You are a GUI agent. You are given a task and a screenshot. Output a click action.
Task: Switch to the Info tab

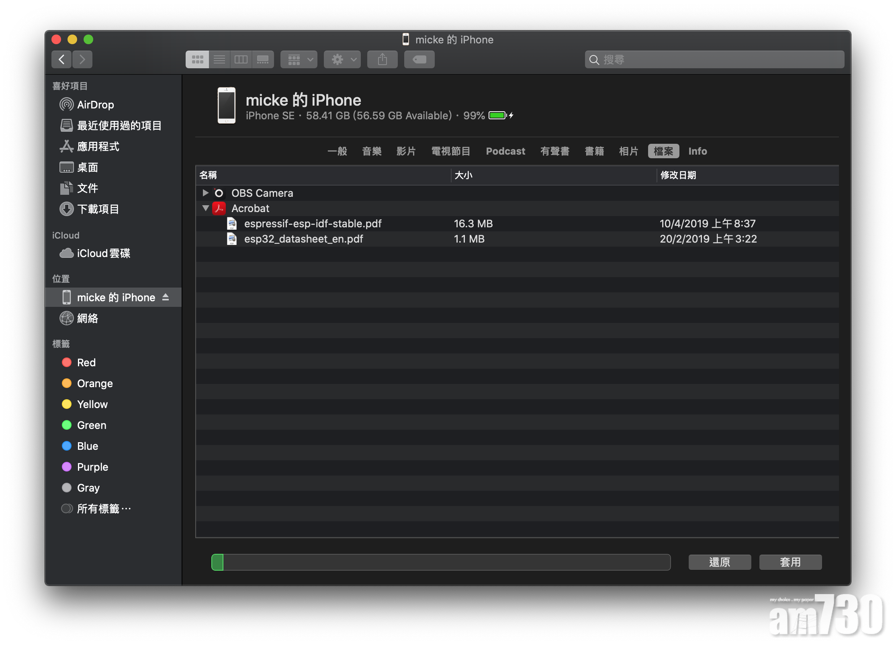pos(697,151)
